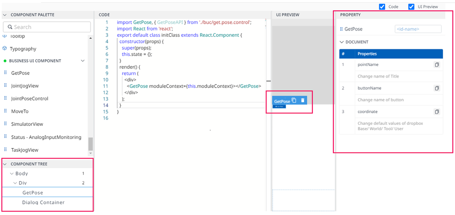Image resolution: width=455 pixels, height=215 pixels.
Task: Select SimulatorView component
Action: (27, 124)
